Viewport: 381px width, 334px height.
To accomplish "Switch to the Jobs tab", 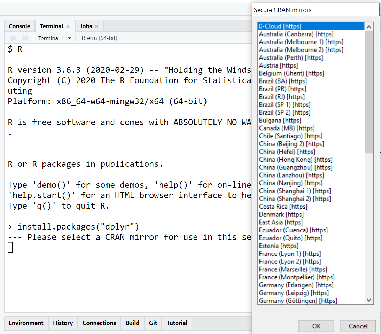I will point(86,26).
